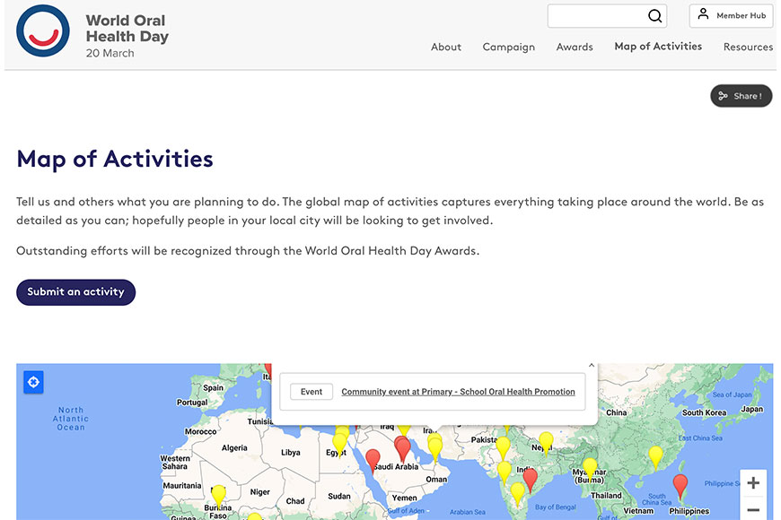Click the yellow marker on Burkina Faso

point(218,495)
